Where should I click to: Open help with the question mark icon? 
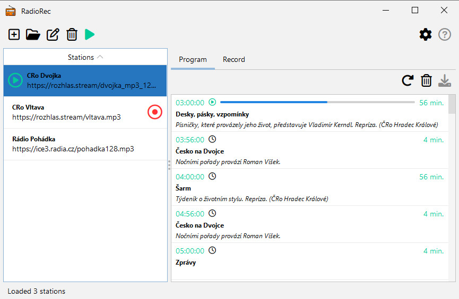coord(445,35)
